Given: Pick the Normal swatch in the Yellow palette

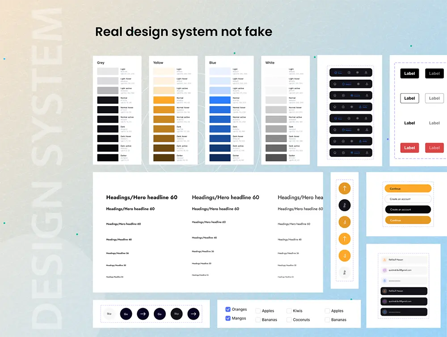Looking at the screenshot, I should (x=164, y=100).
